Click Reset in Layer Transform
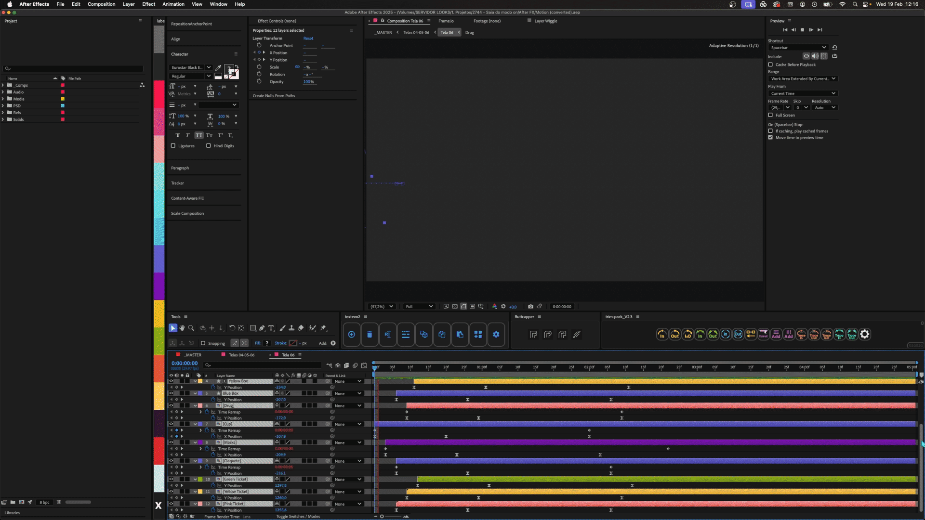This screenshot has height=520, width=925. 308,38
